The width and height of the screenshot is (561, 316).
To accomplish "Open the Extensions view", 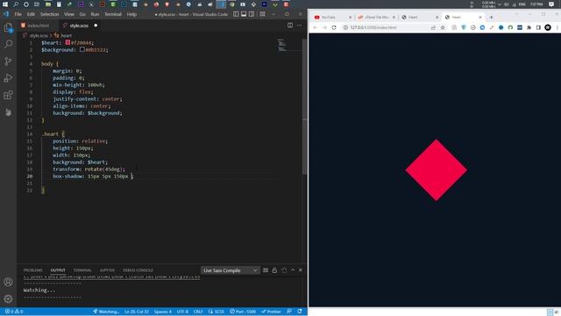I will click(x=8, y=96).
